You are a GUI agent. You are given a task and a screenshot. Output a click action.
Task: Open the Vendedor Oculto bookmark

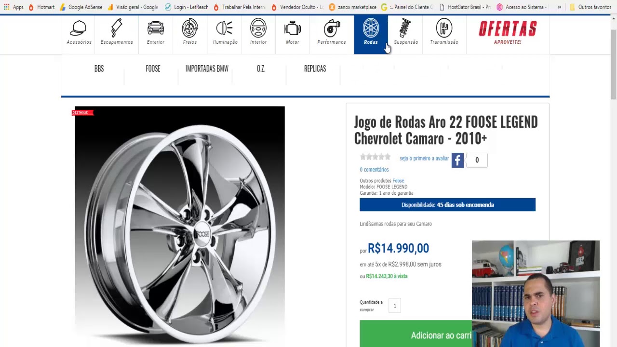(x=297, y=7)
